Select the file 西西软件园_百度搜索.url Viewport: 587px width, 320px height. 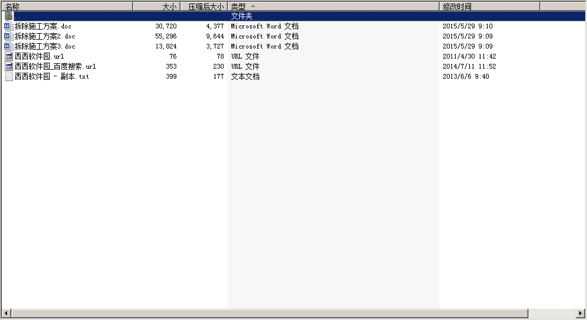(x=56, y=67)
